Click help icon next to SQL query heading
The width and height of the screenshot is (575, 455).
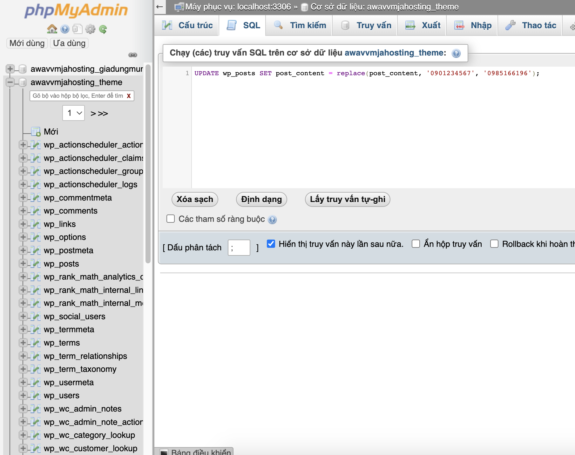coord(456,53)
